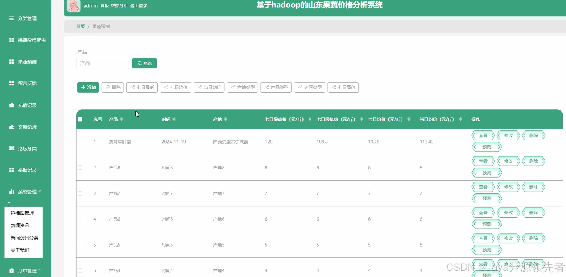Image resolution: width=566 pixels, height=277 pixels.
Task: Click the 交流论坛 sidebar icon
Action: point(12,127)
